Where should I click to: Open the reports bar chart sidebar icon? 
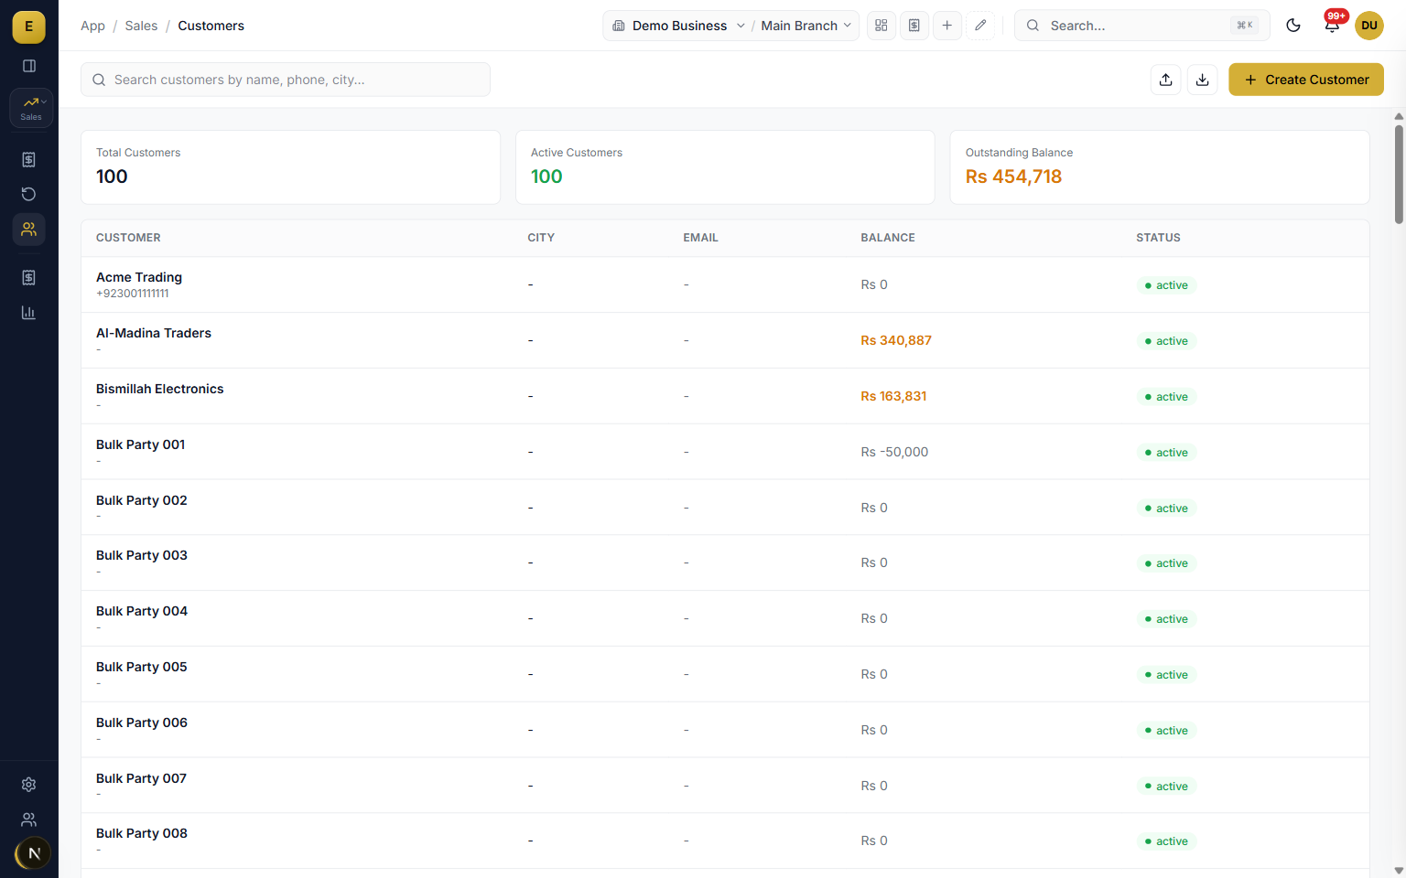click(x=29, y=313)
